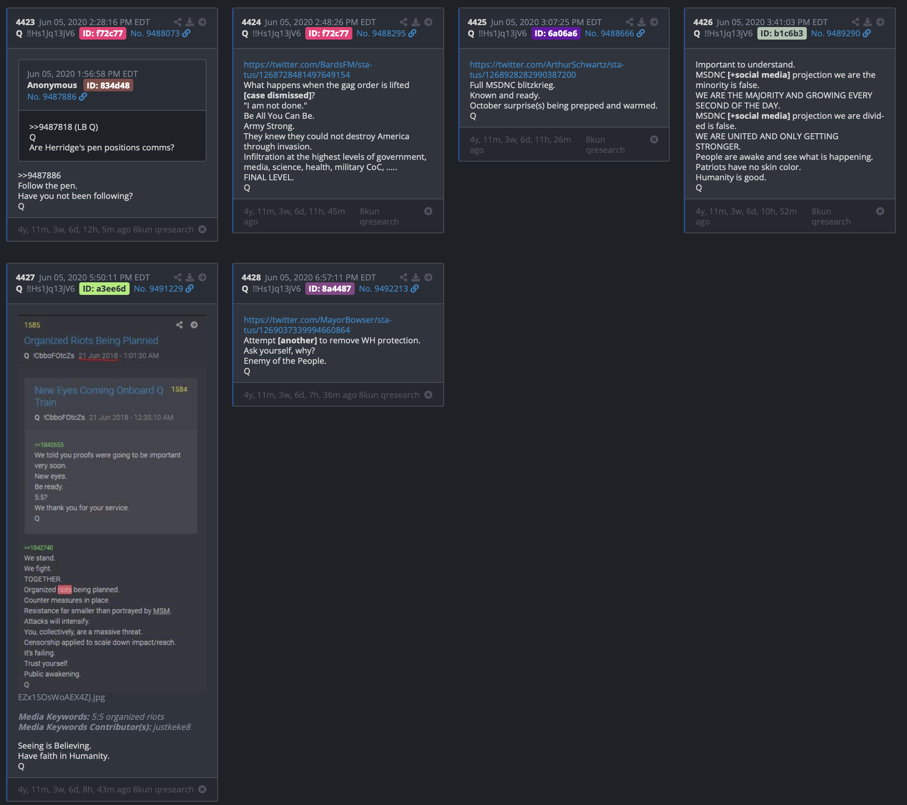
Task: Click link icon beside No. 9489290
Action: [867, 33]
